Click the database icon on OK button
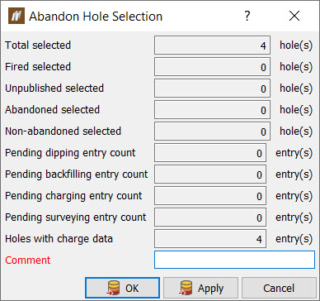 tap(114, 289)
